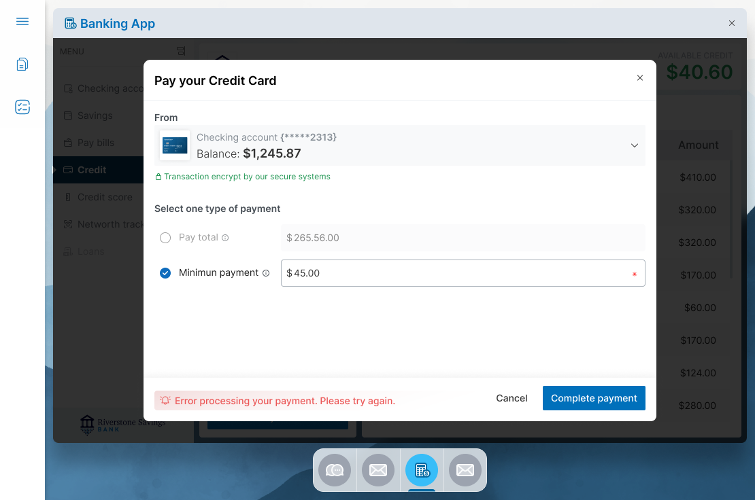The width and height of the screenshot is (755, 500).
Task: Open Savings in the menu
Action: click(x=98, y=115)
